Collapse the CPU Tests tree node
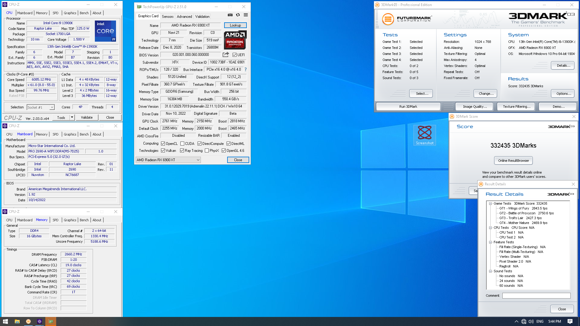The image size is (580, 326). (491, 228)
